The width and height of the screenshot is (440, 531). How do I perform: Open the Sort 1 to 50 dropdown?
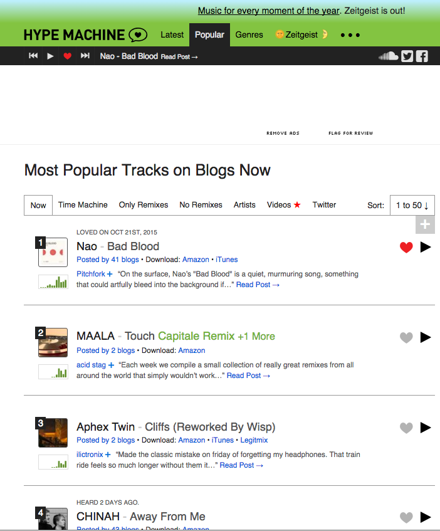(412, 205)
